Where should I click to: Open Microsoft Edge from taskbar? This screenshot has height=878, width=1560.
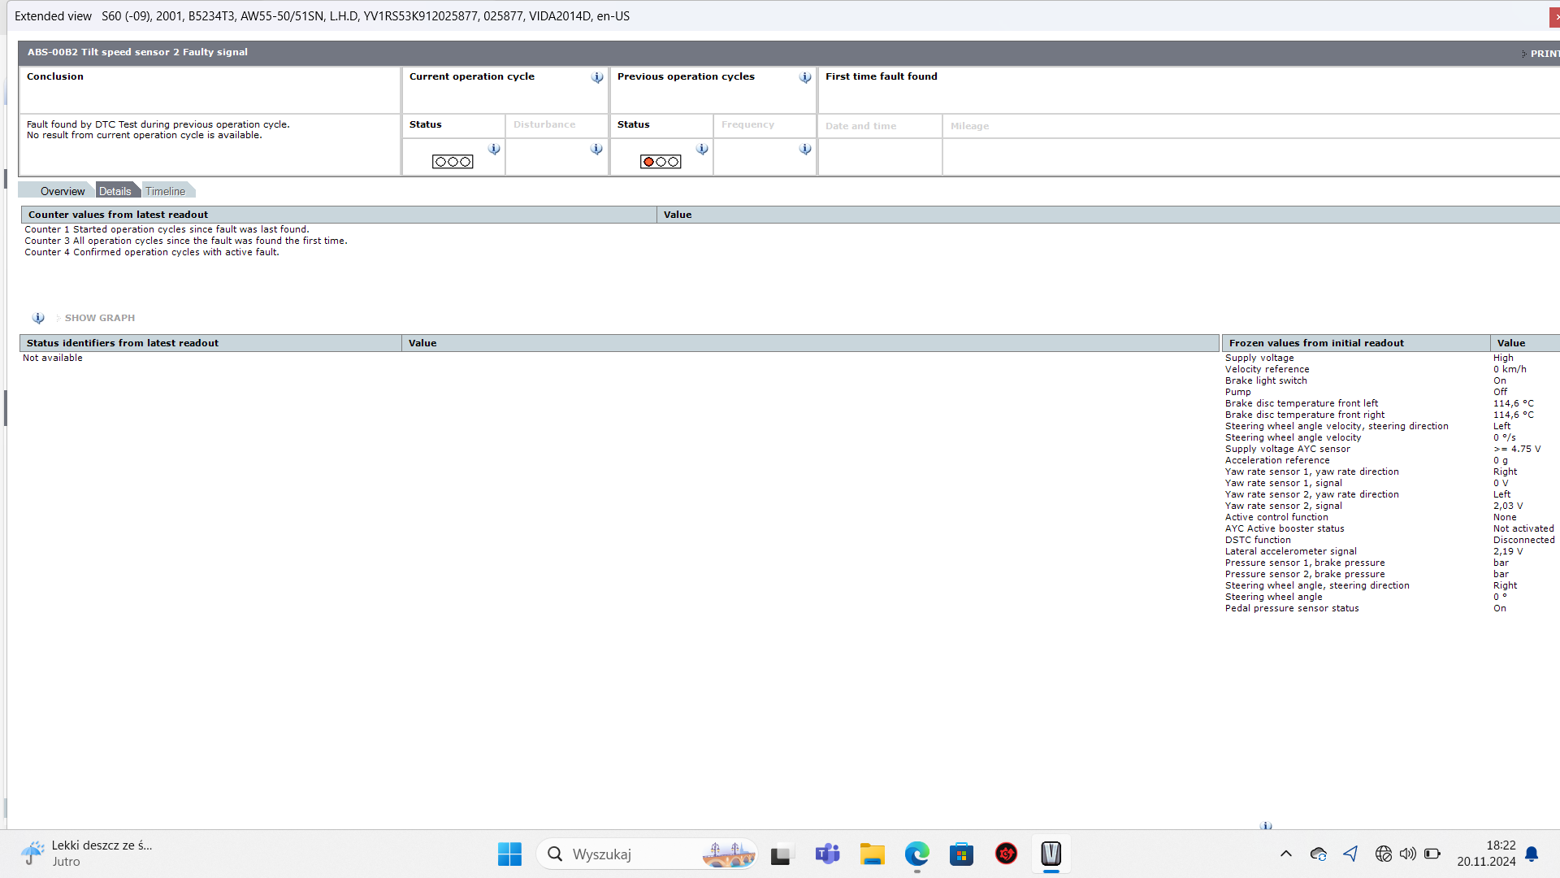coord(916,854)
